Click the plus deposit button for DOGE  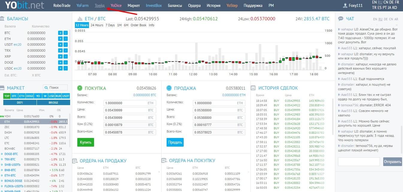(x=60, y=62)
